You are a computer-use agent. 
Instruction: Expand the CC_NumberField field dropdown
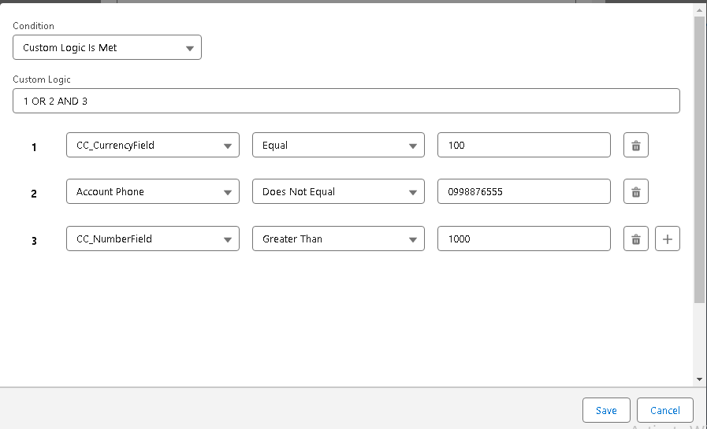tap(153, 239)
